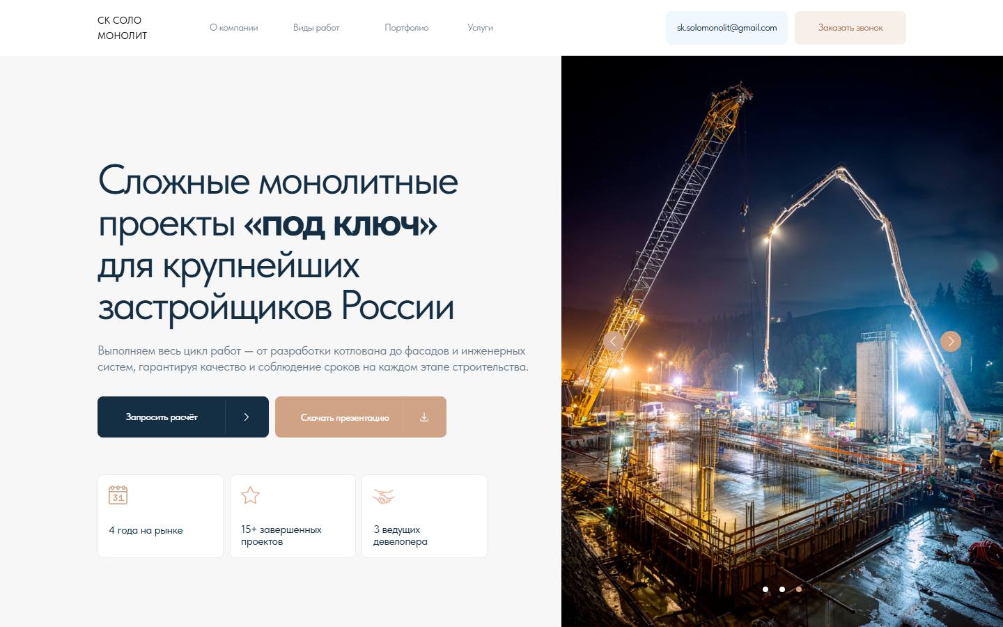
Task: Click the Сложные монолитные проекты headline
Action: (x=278, y=244)
